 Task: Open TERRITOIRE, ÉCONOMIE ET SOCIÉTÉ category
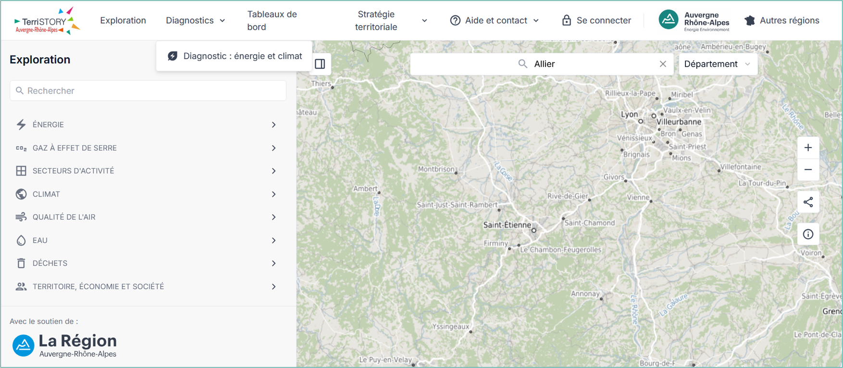coord(148,286)
